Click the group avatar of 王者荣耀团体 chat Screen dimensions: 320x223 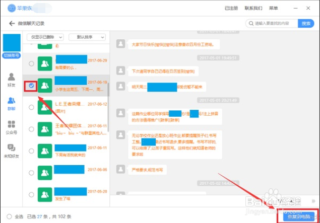pyautogui.click(x=45, y=129)
